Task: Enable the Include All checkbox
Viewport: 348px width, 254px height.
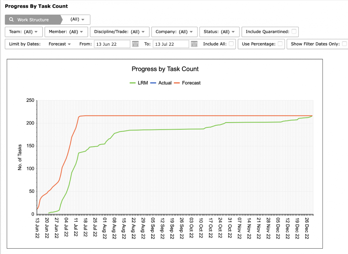Action: [x=231, y=44]
